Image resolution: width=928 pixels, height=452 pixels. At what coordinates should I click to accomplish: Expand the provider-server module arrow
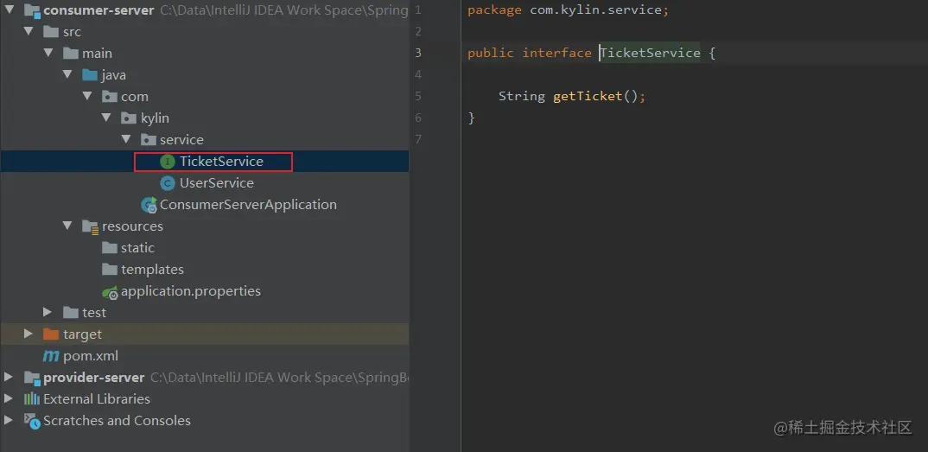pyautogui.click(x=9, y=377)
